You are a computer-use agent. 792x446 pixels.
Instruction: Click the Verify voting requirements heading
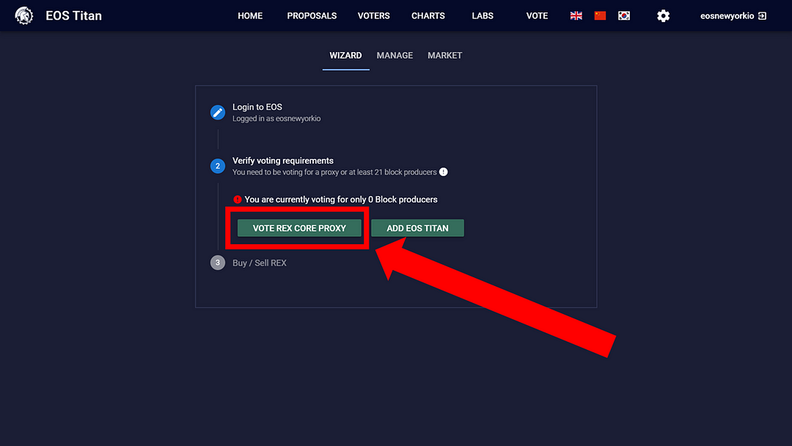click(283, 161)
